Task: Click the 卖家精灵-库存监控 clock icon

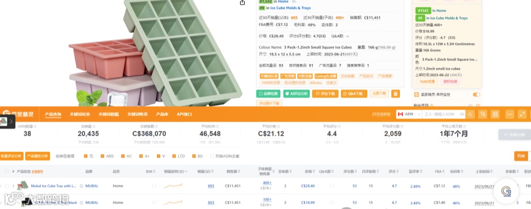Action: [416, 95]
